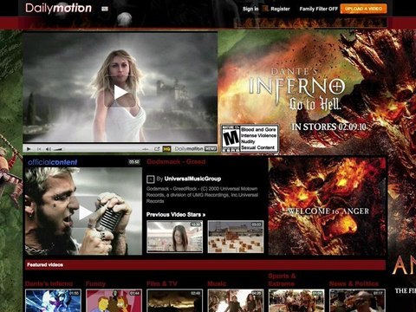This screenshot has width=416, height=312.
Task: Click the Register link
Action: 280,9
